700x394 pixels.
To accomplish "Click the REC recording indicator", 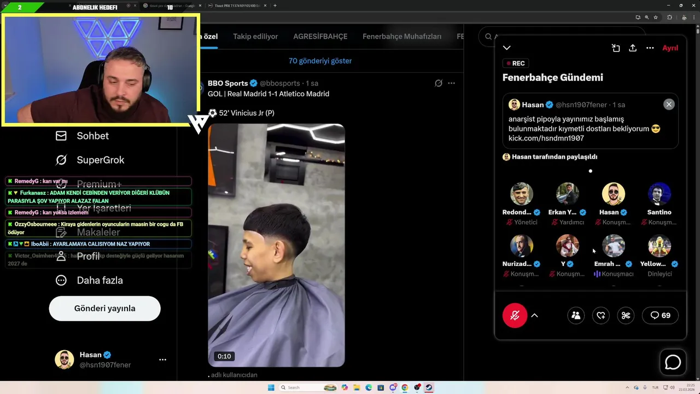I will coord(515,63).
